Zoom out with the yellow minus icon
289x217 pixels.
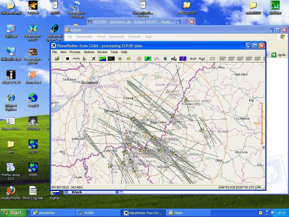(x=129, y=59)
